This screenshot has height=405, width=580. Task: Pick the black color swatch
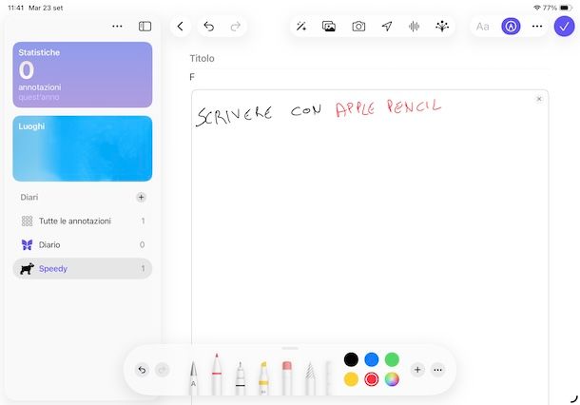coord(351,359)
